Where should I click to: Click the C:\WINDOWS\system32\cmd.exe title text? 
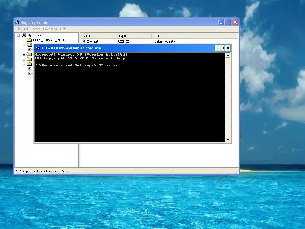(x=71, y=48)
